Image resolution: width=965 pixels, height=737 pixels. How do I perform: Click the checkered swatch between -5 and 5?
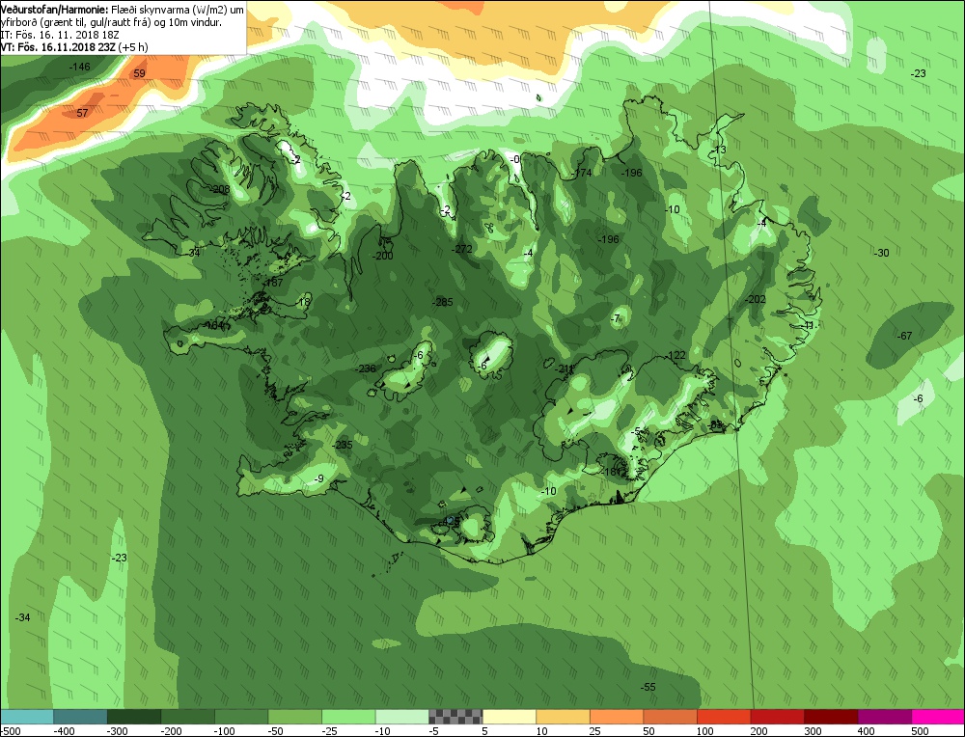(x=455, y=717)
